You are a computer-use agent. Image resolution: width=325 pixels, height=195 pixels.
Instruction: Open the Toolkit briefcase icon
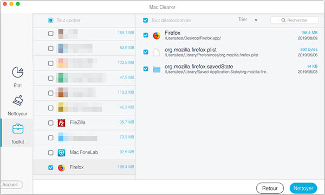(18, 129)
